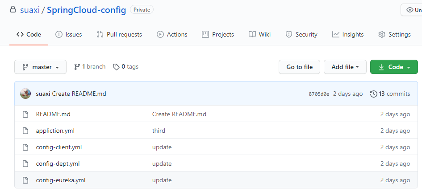
Task: Click the file icon beside config-client.yml
Action: [x=25, y=147]
